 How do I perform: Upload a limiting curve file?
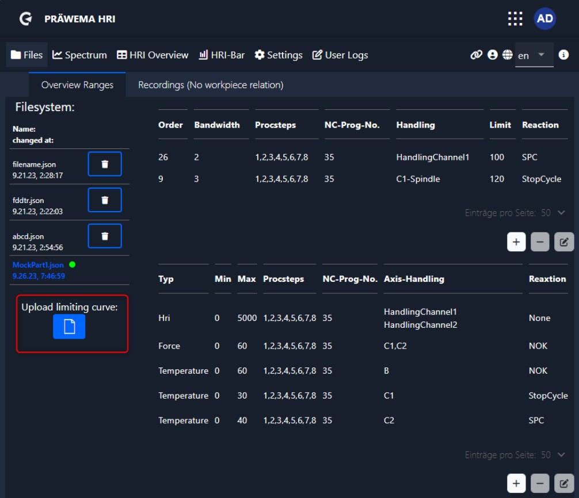coord(69,327)
